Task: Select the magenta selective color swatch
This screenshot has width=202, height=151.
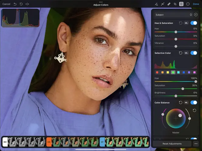Action: coord(194,72)
